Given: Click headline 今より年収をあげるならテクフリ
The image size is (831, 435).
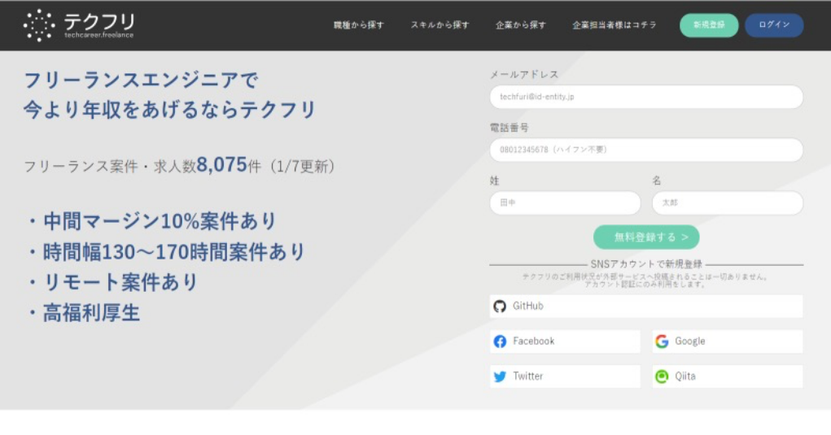Looking at the screenshot, I should click(x=169, y=110).
